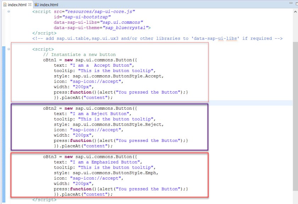Click the 'oBtn1' variable name
Viewport: 298px width, 204px height.
tap(50, 60)
